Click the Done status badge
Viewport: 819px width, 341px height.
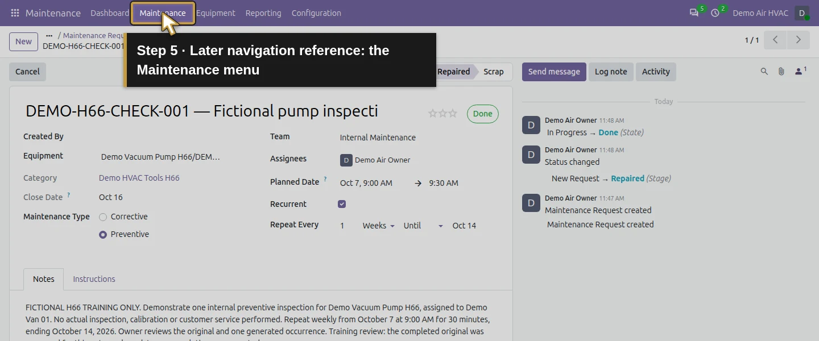coord(483,114)
